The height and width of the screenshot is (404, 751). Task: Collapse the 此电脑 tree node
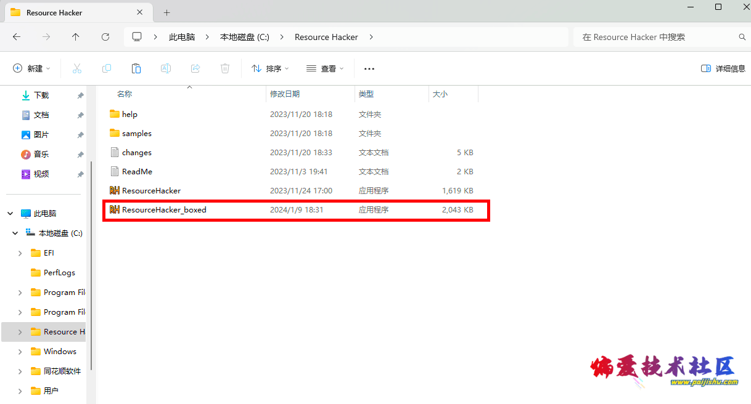pos(10,214)
